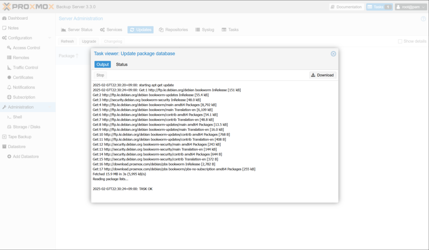
Task: Open the help question mark icon
Action: (423, 19)
